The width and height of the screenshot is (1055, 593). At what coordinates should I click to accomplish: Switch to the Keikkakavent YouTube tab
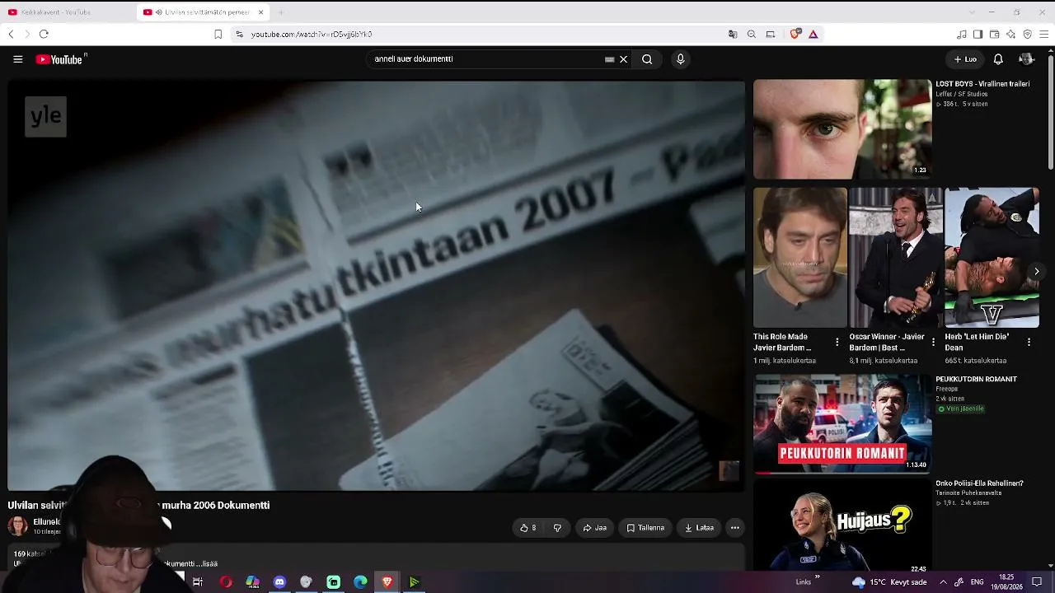pos(68,12)
